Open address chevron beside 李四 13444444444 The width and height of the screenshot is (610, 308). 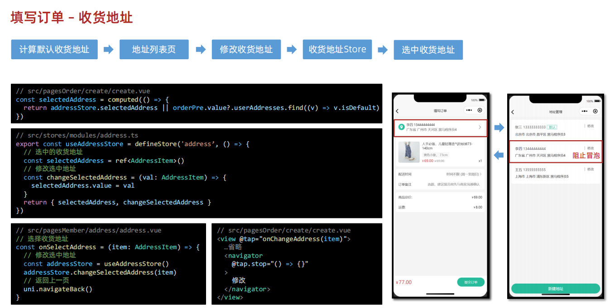click(x=480, y=127)
